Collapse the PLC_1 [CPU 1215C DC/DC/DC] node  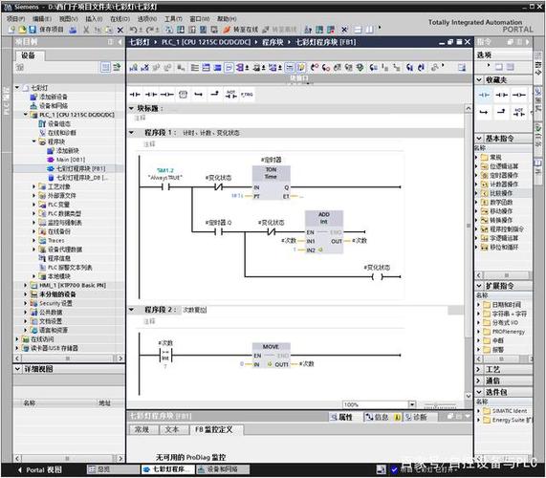pos(26,114)
